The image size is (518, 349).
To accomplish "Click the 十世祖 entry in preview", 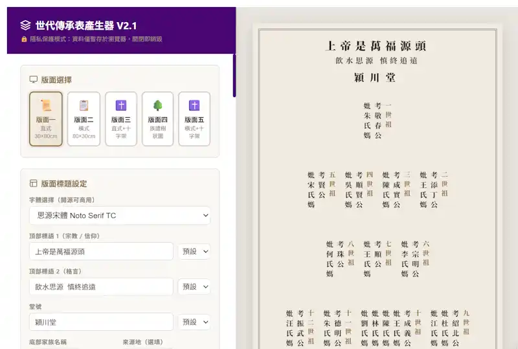I will click(391, 328).
